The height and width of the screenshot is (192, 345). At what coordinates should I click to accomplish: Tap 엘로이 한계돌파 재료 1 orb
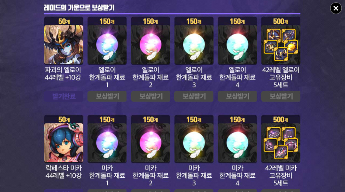107,45
